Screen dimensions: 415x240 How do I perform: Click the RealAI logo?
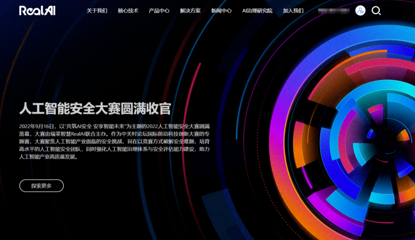pyautogui.click(x=37, y=11)
